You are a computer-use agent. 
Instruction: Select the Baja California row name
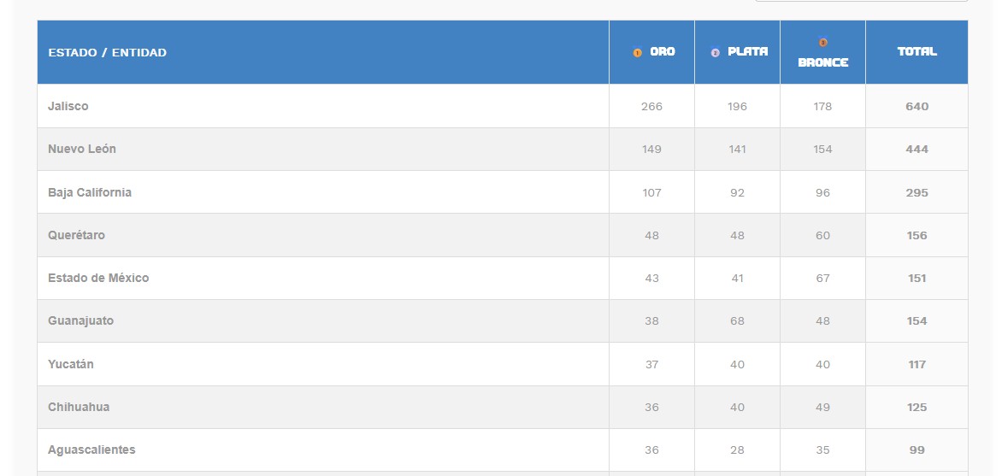[90, 192]
